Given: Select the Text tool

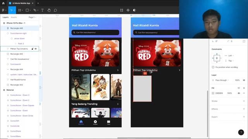Looking at the screenshot, I should click(42, 10).
